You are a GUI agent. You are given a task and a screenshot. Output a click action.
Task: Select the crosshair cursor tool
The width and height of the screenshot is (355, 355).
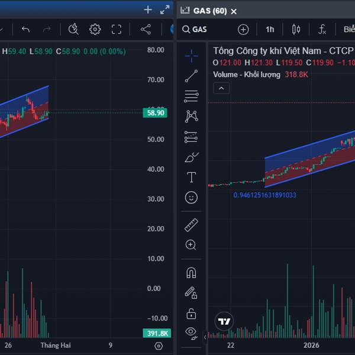191,56
